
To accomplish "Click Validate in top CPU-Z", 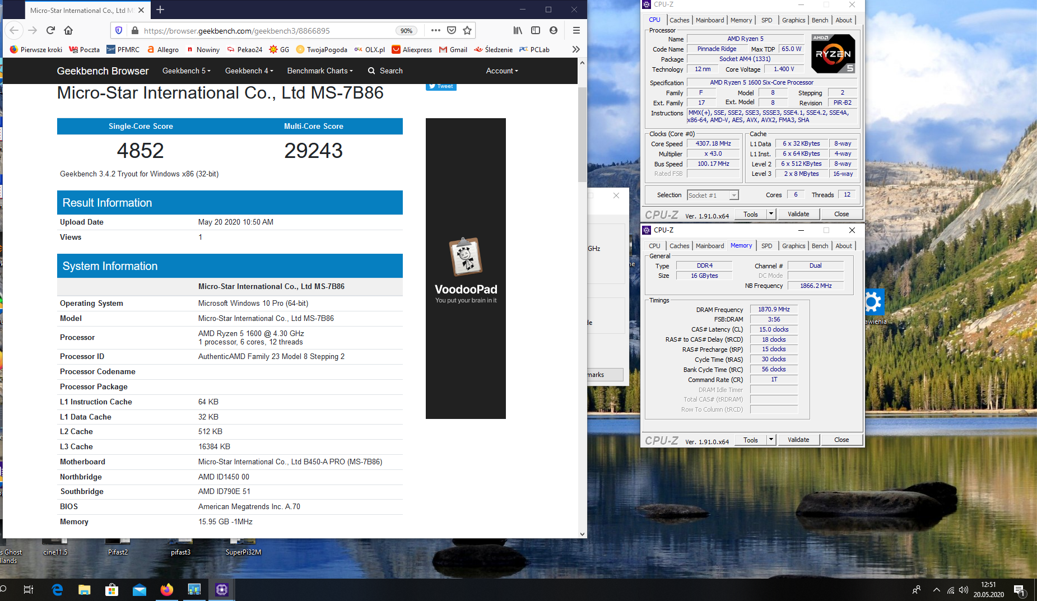I will tap(798, 215).
